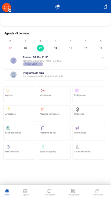The width and height of the screenshot is (111, 198).
Task: Open the Carteirinha virtual person icon
Action: [77, 147]
